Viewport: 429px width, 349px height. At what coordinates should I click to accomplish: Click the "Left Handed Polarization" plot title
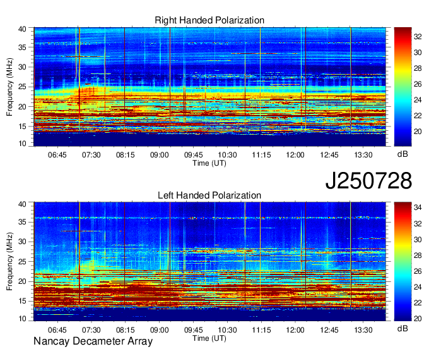(x=209, y=195)
